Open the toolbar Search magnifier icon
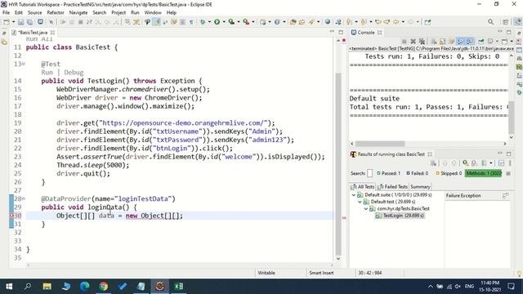 coord(490,22)
